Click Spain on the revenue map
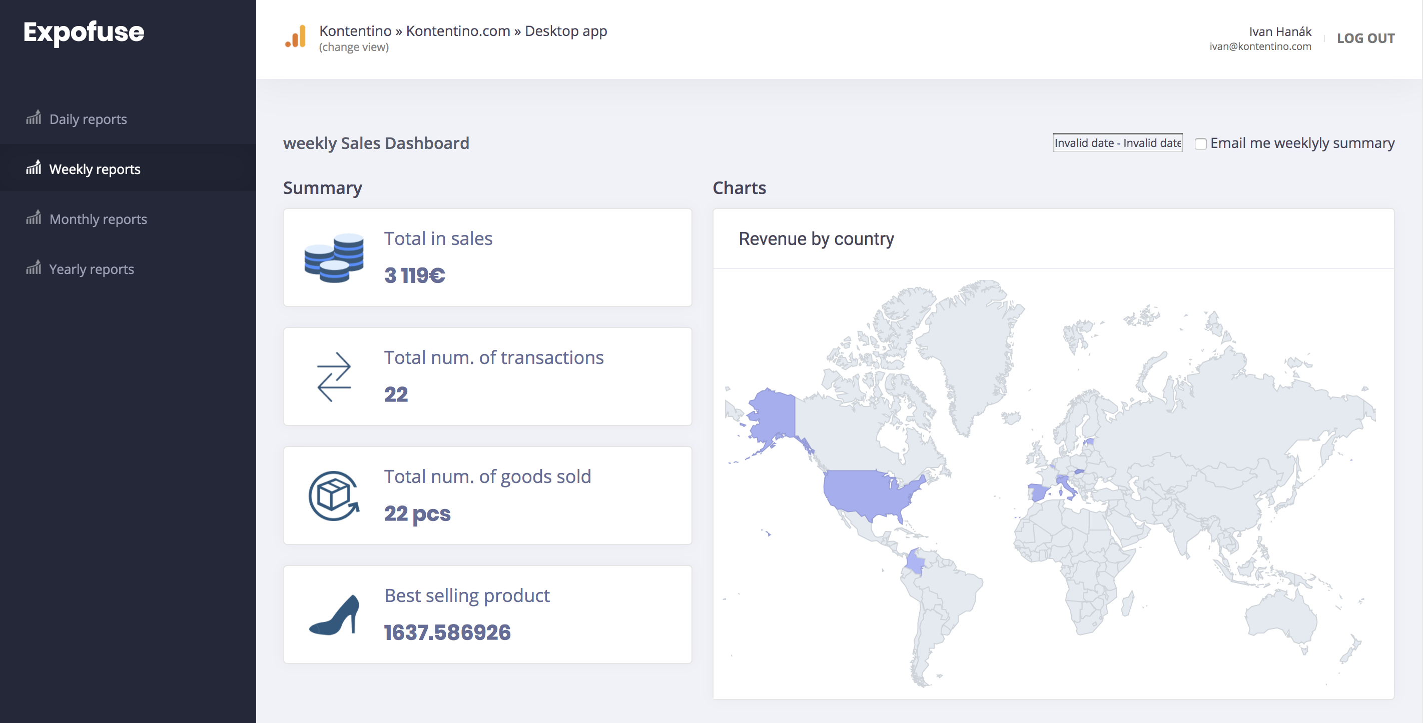Viewport: 1423px width, 723px height. tap(1039, 492)
